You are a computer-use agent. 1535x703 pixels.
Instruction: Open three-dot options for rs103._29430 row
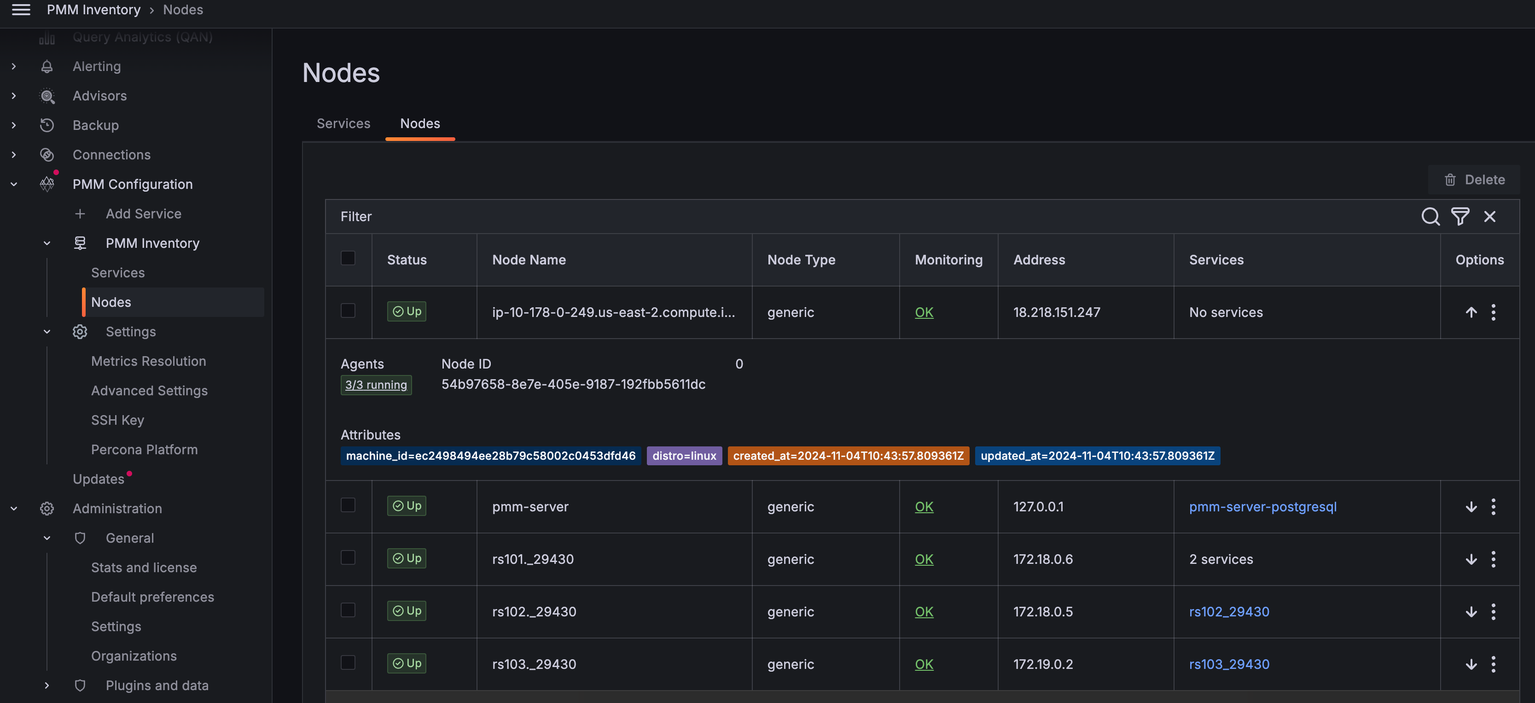[1493, 664]
